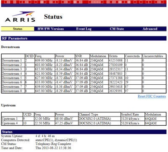The image size is (168, 152).
Task: Click the octets value 28222423
Action: point(115,82)
